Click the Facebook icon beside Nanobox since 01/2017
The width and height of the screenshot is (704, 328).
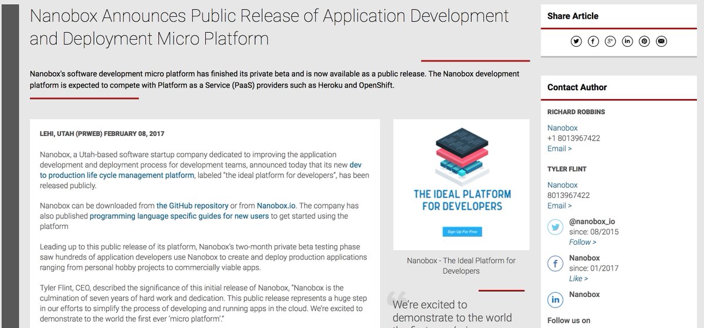[x=556, y=265]
